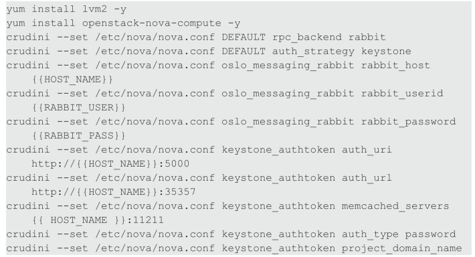475x257 pixels.
Task: Click the memcached_servers option text
Action: tap(395, 205)
